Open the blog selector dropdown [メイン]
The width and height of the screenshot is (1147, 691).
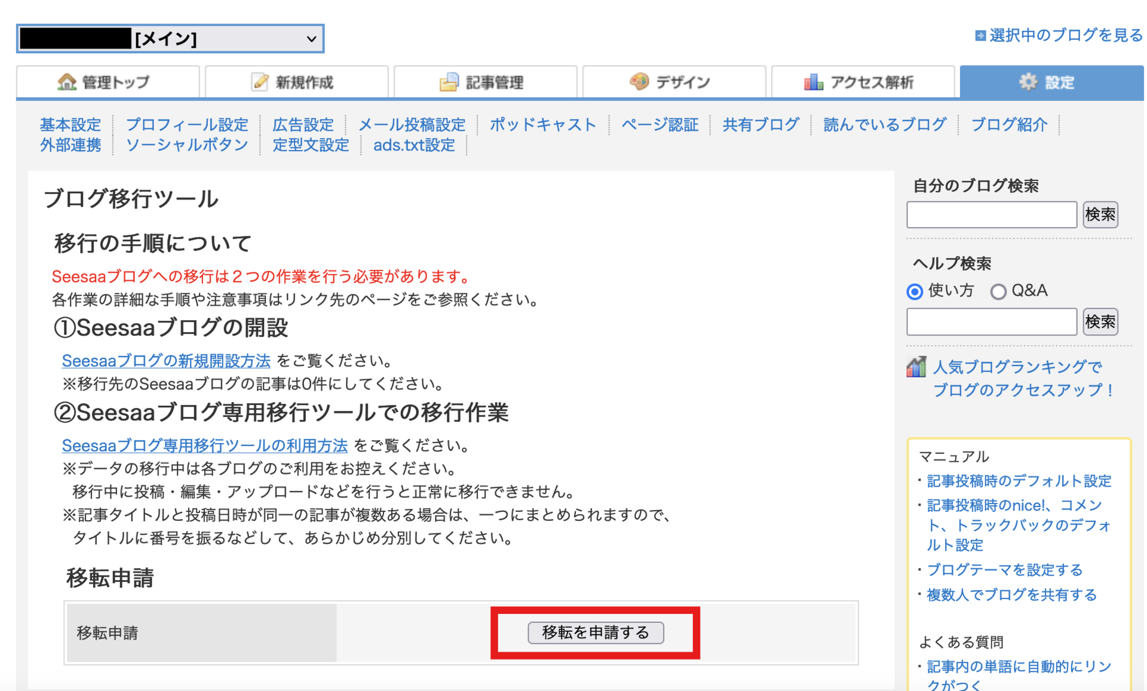(170, 39)
